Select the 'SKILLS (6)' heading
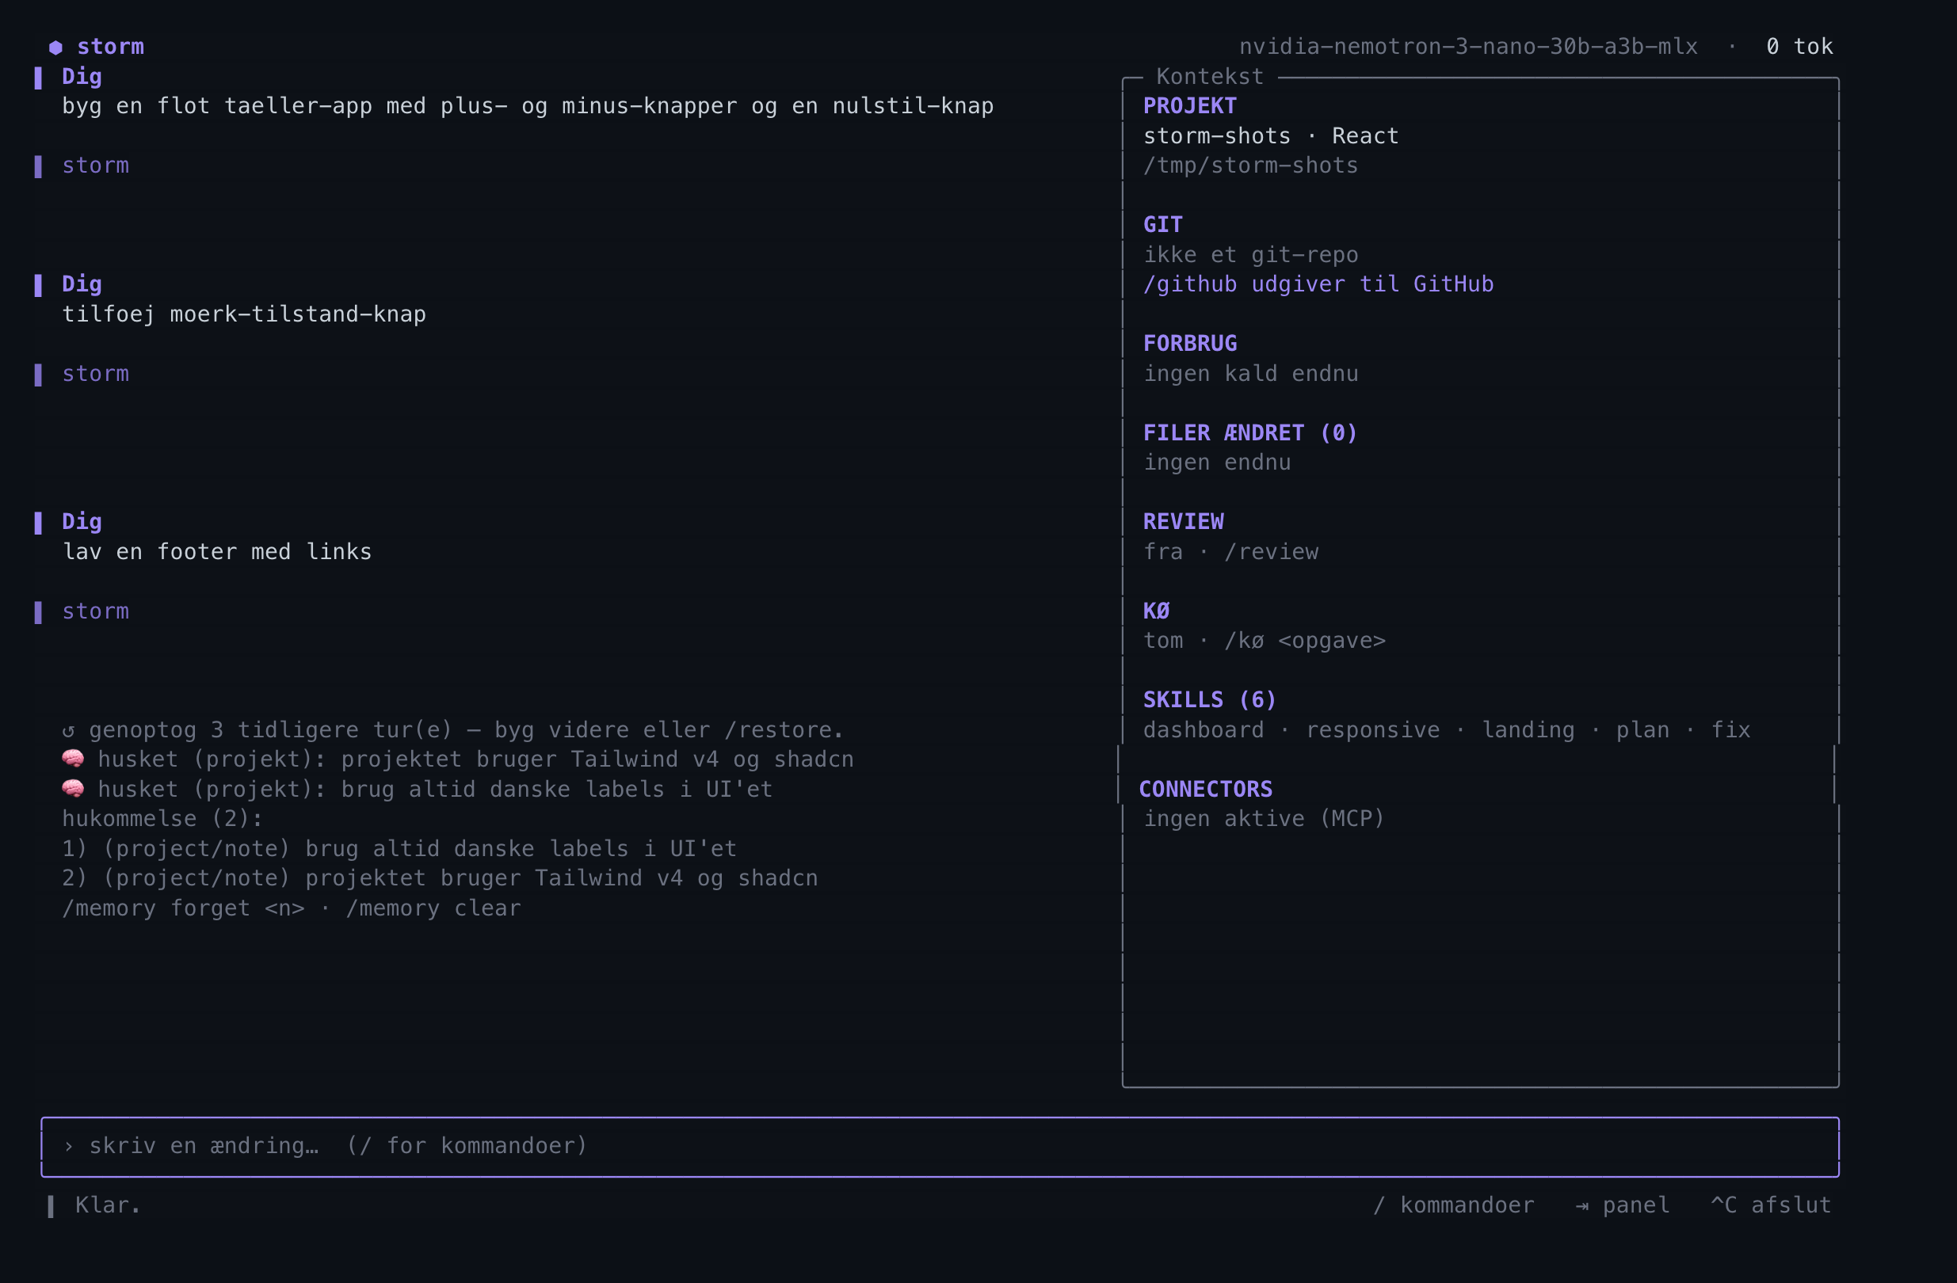Viewport: 1957px width, 1283px height. pos(1210,699)
